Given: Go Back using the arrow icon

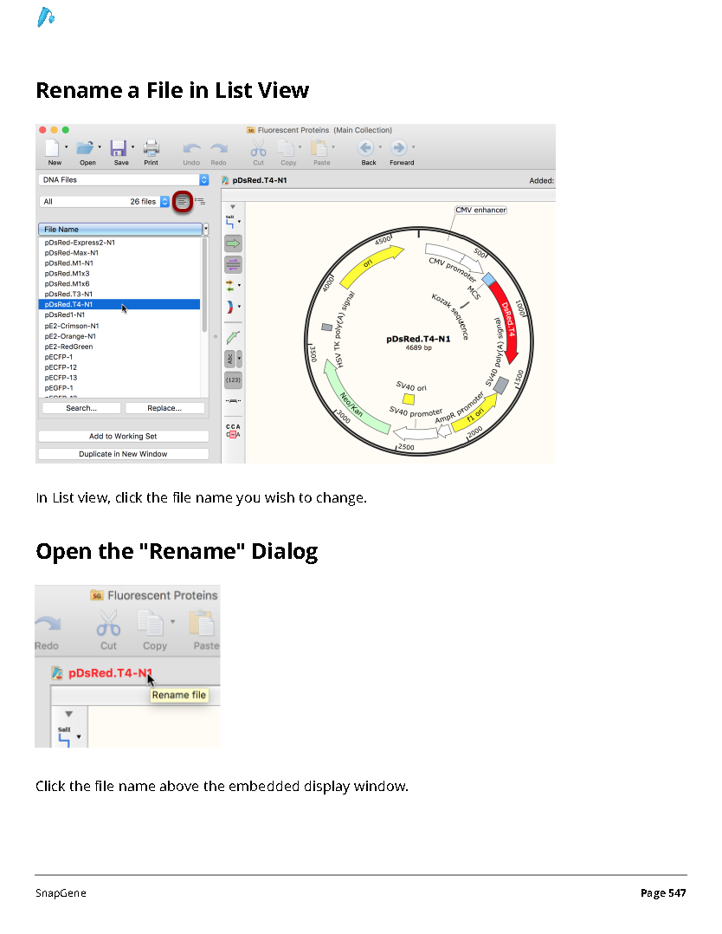Looking at the screenshot, I should [365, 147].
